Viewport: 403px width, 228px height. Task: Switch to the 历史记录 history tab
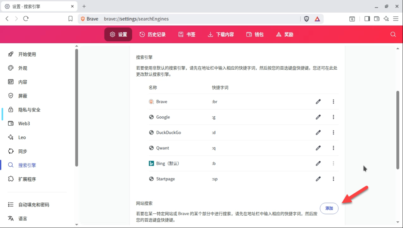coord(153,34)
